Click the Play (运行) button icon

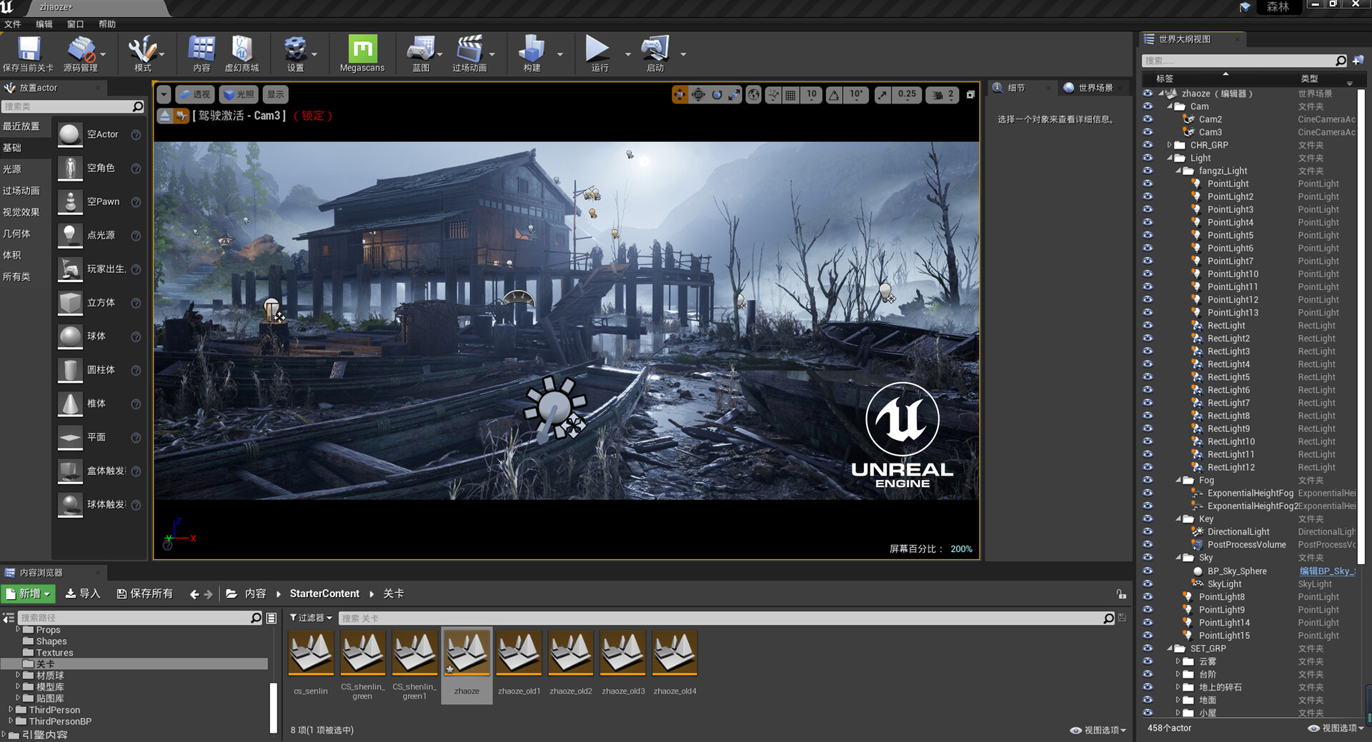(x=597, y=49)
